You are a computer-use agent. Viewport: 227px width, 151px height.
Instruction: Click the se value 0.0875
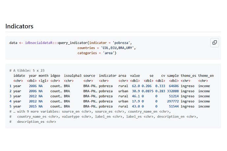click(x=147, y=91)
